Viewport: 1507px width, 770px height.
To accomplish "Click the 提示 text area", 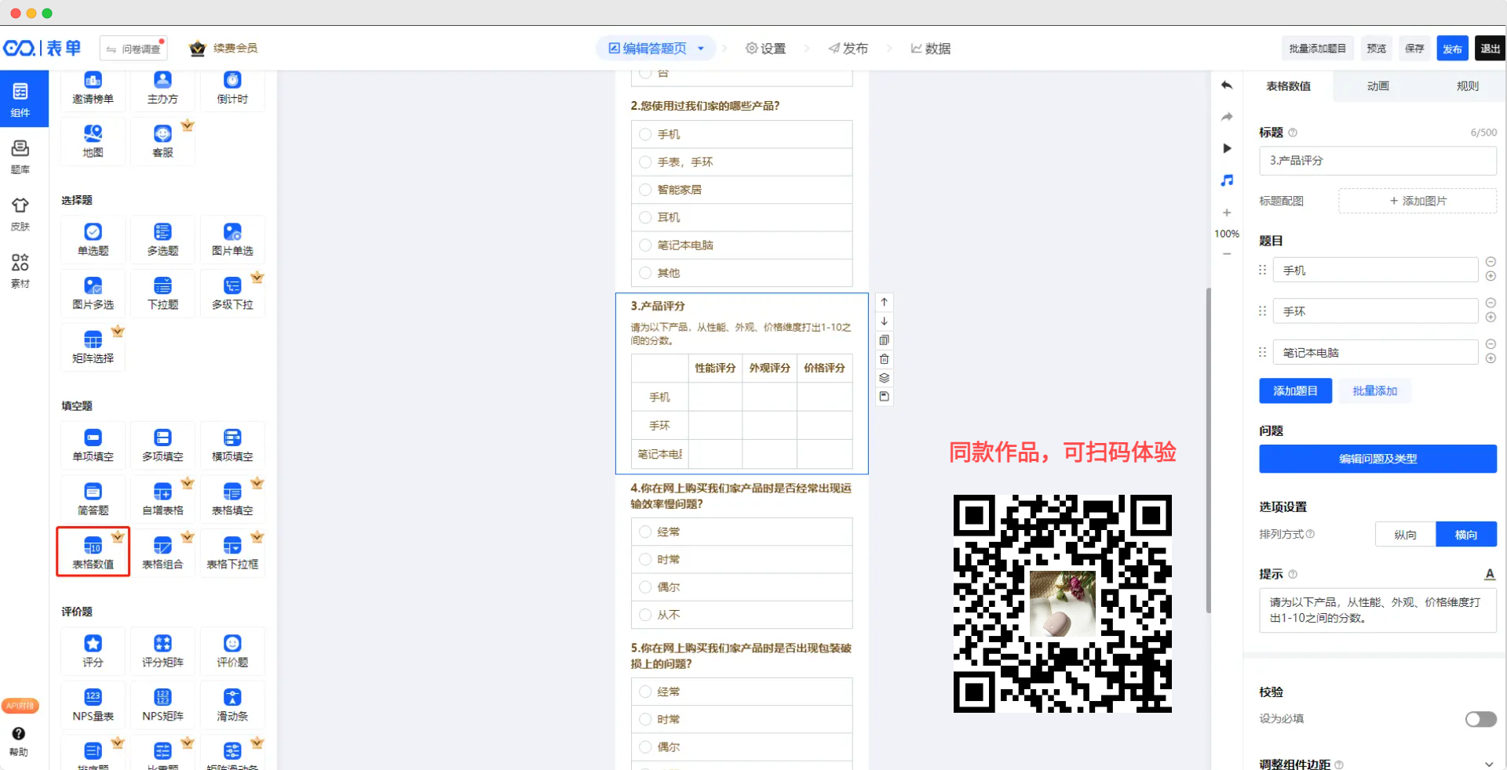I will (1377, 610).
